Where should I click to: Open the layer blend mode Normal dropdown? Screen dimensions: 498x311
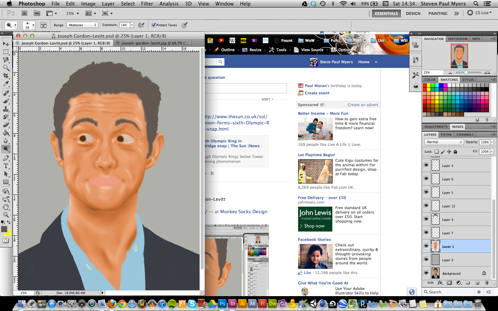444,142
